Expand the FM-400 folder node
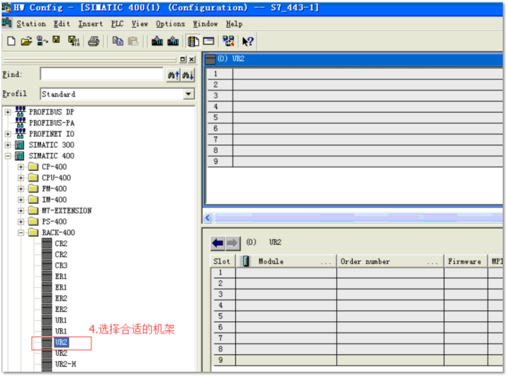 [21, 189]
